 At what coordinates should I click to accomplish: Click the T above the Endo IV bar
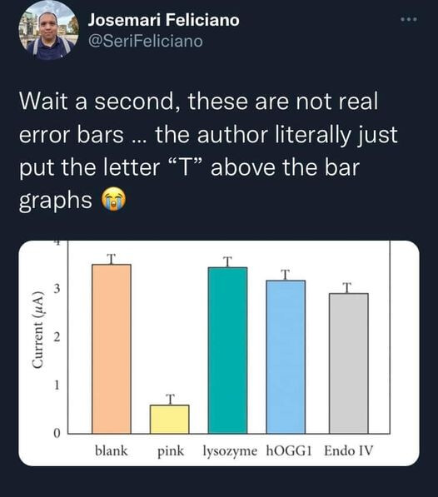(x=347, y=287)
